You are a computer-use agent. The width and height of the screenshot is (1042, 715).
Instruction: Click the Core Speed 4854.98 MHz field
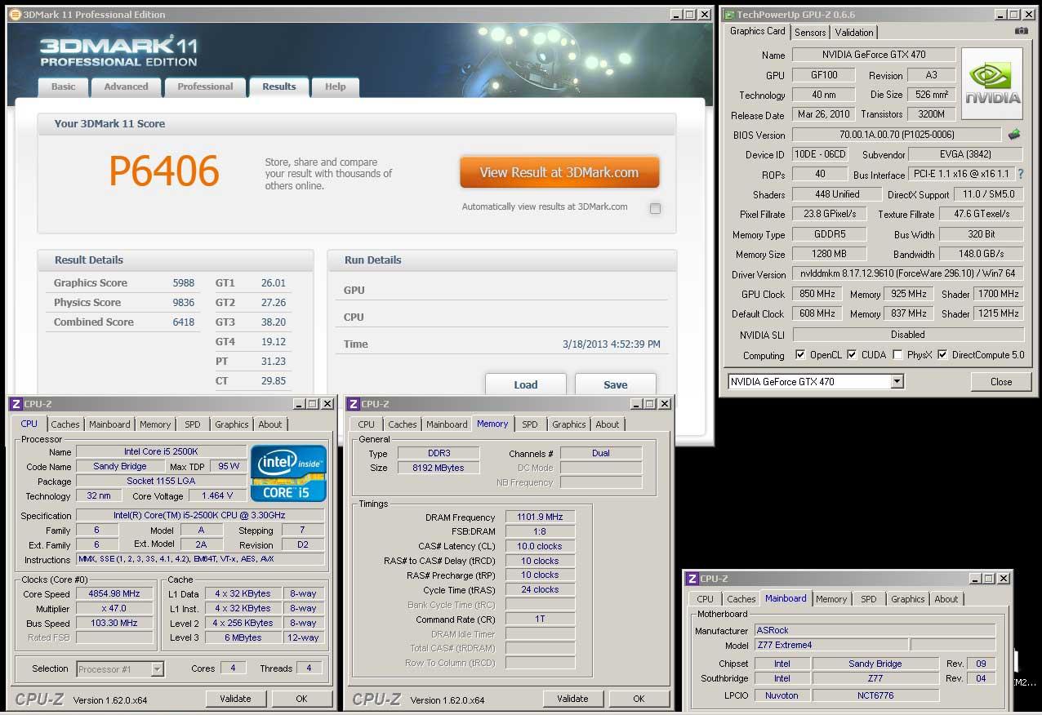(x=114, y=593)
